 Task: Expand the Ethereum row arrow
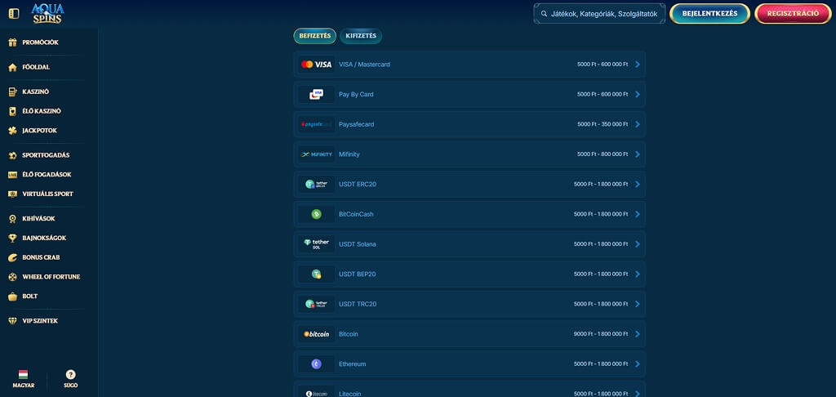tap(637, 364)
